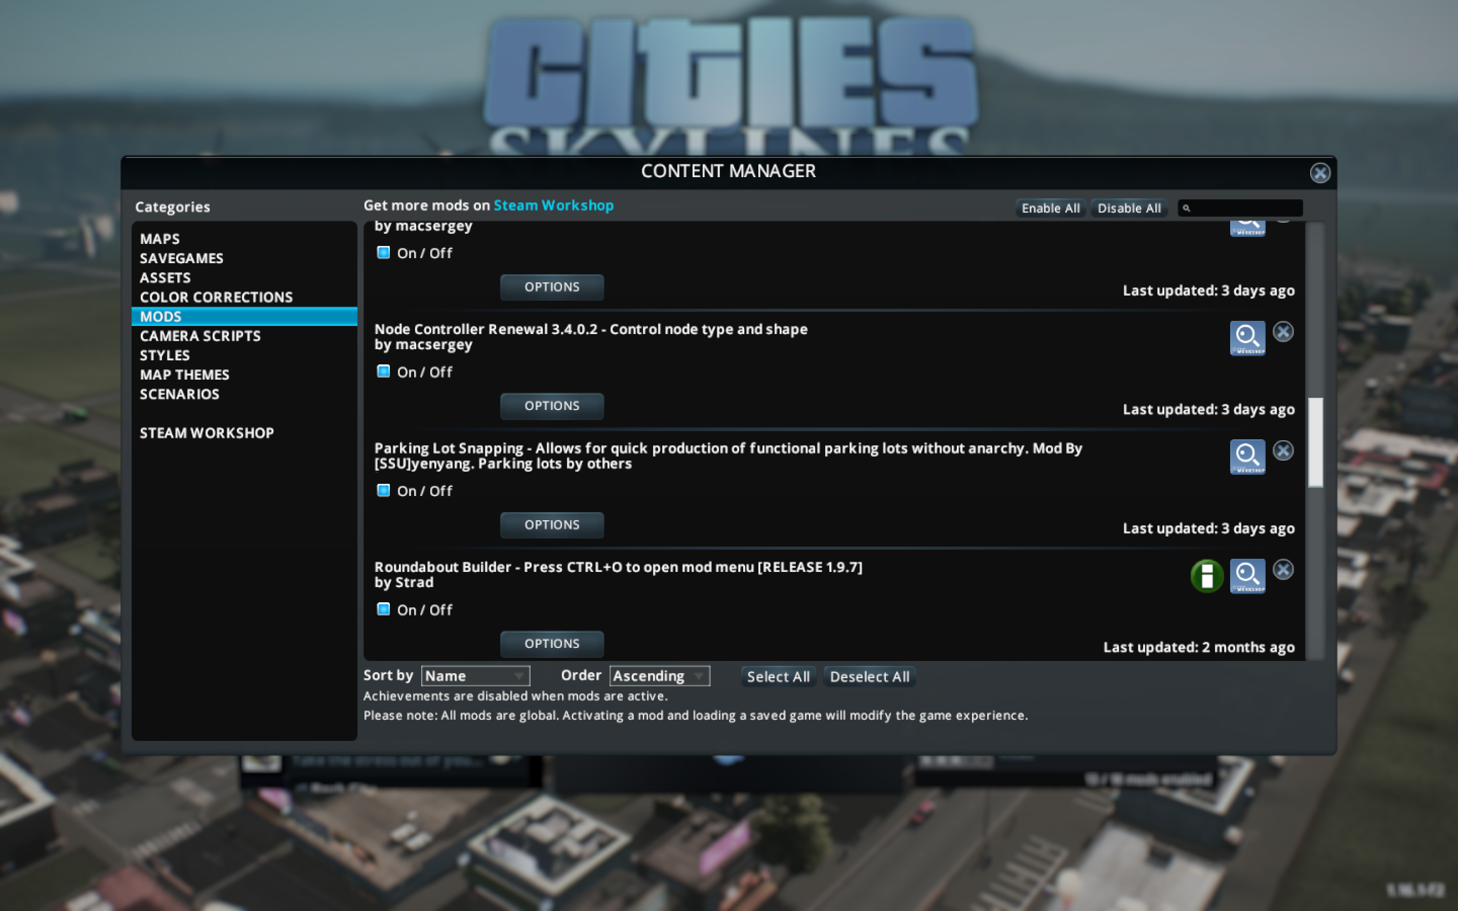Open Workshop page for Roundabout Builder

click(x=1247, y=576)
